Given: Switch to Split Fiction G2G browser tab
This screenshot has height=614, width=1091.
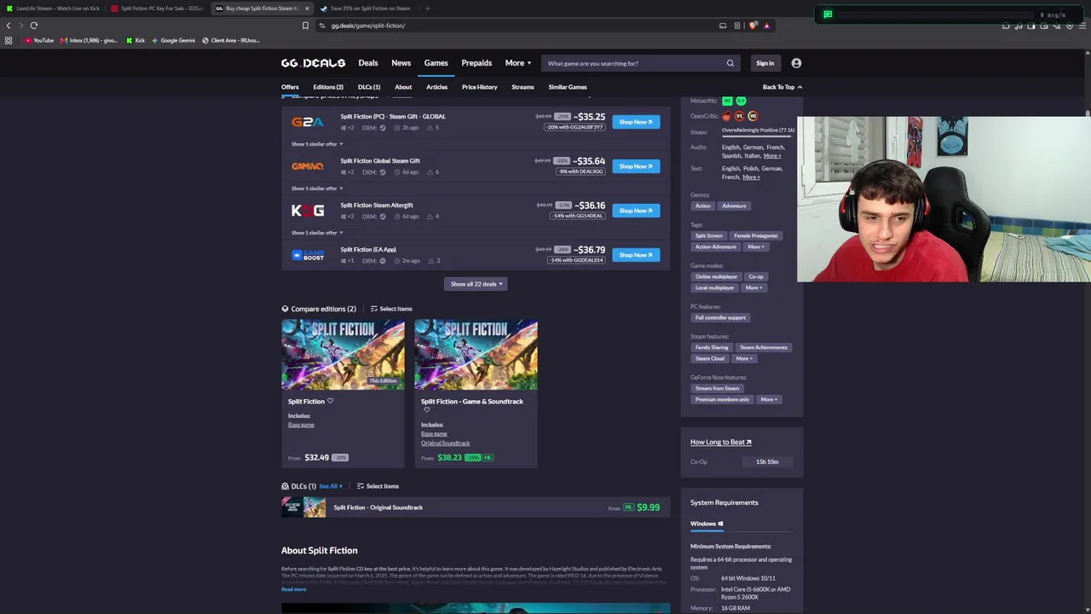Looking at the screenshot, I should click(158, 9).
